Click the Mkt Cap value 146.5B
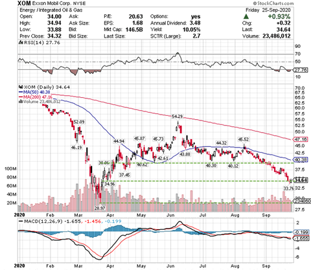The image size is (311, 270). [x=134, y=30]
